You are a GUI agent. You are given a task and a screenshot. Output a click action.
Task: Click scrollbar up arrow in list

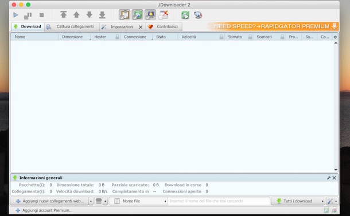pos(336,43)
